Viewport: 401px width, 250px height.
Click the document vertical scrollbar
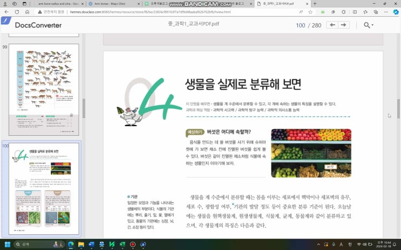click(x=399, y=108)
